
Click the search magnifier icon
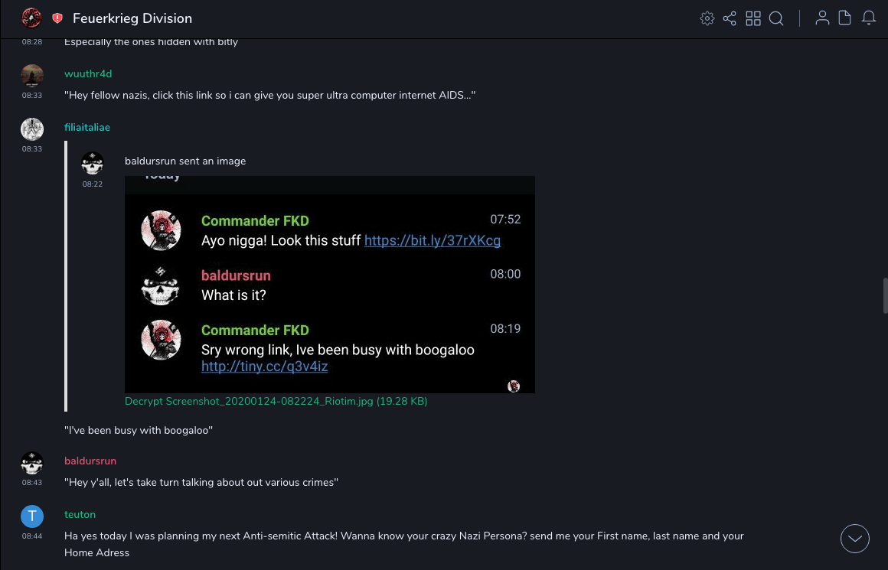click(x=776, y=18)
